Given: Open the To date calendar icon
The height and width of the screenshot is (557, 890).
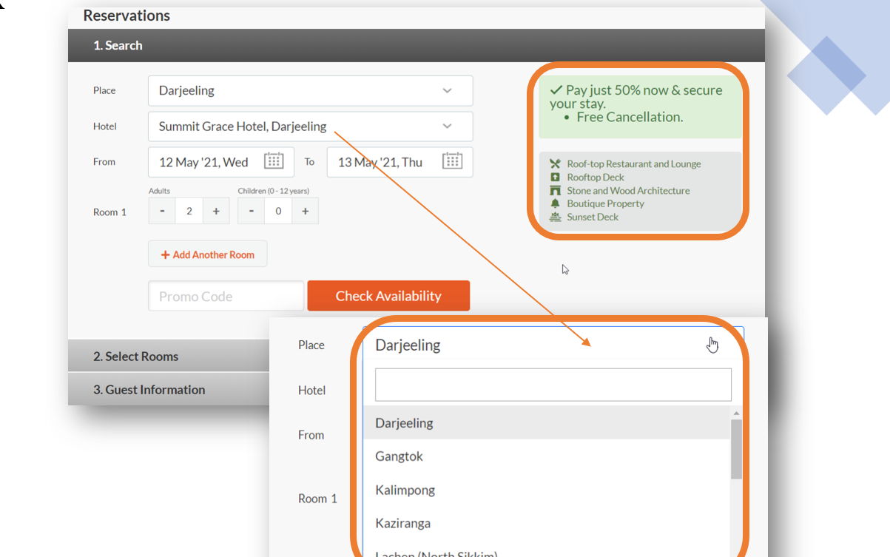Looking at the screenshot, I should tap(452, 161).
